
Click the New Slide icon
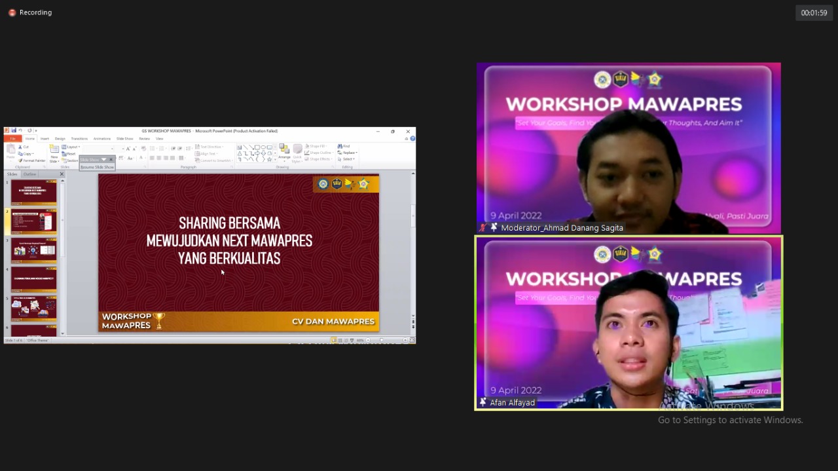coord(54,149)
